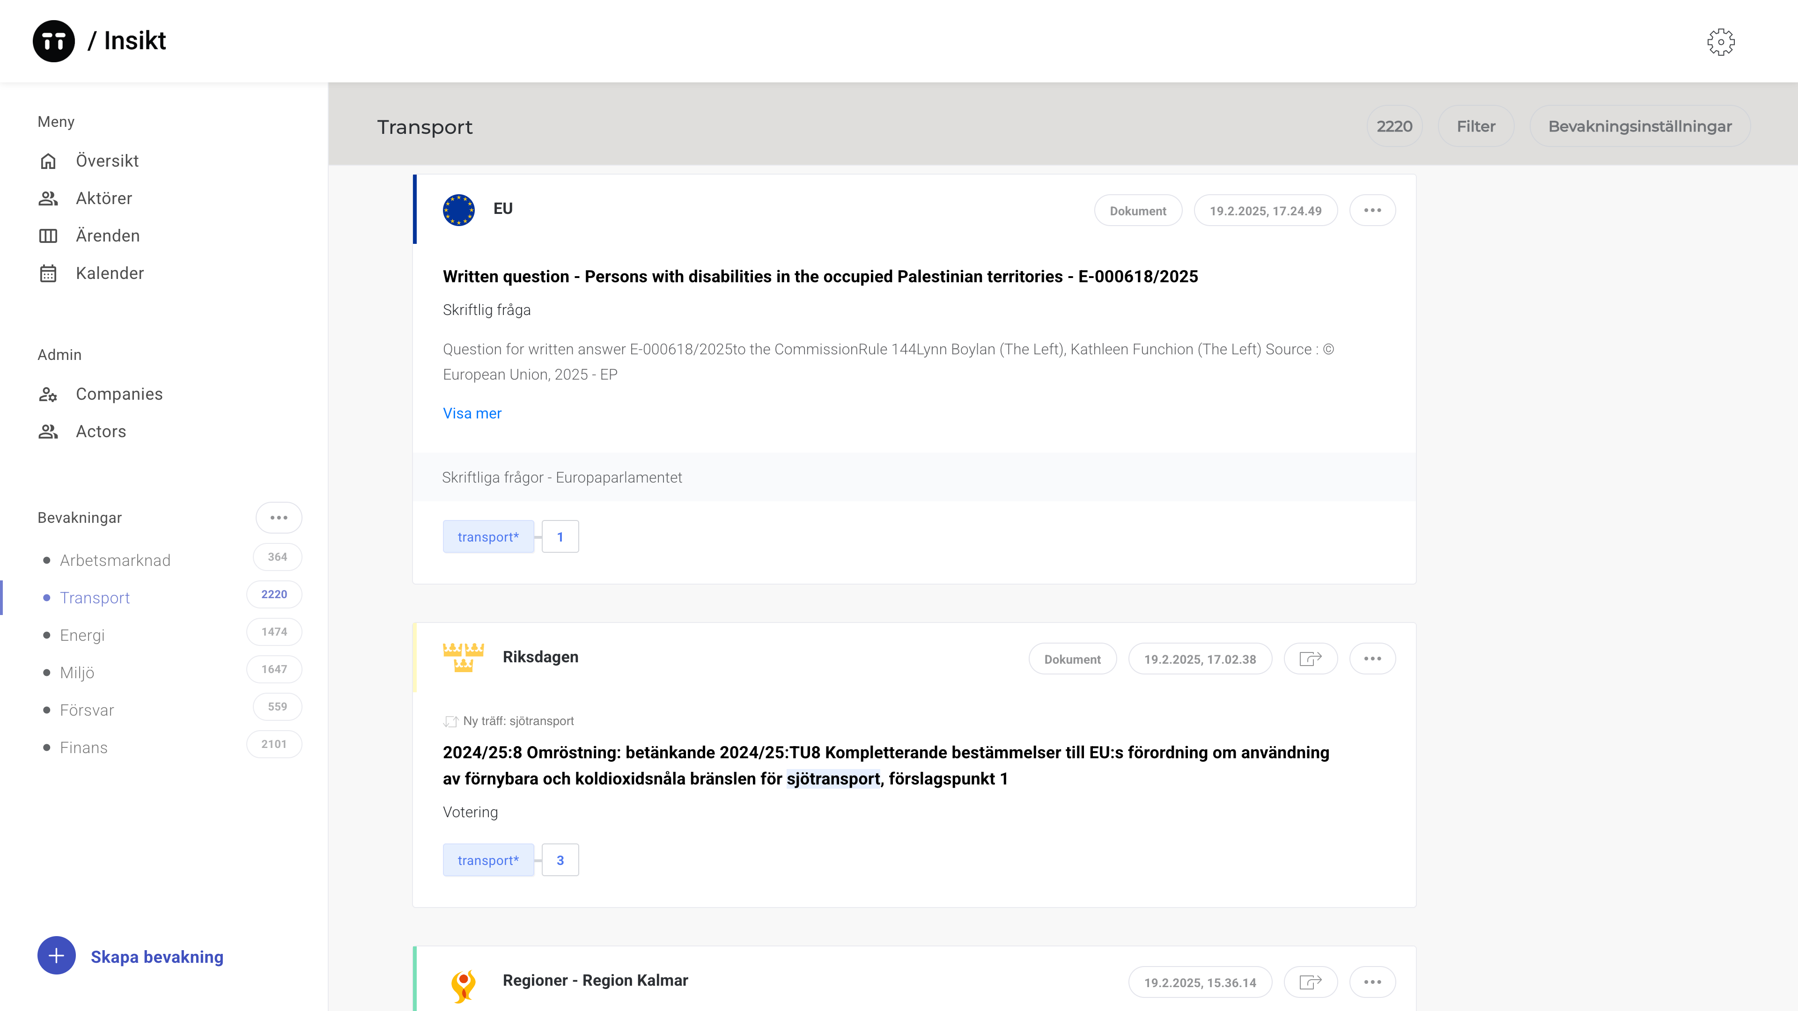Click share icon on Riksdagen document
1798x1011 pixels.
[1310, 659]
